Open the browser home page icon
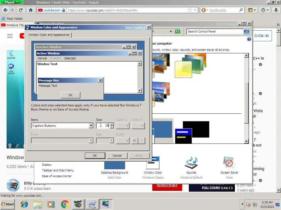The image size is (281, 210). click(31, 10)
